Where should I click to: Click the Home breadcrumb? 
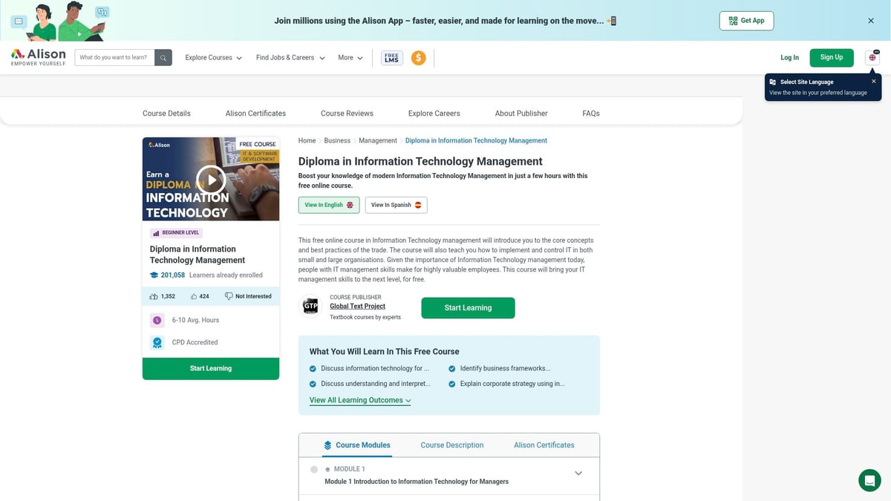point(307,140)
